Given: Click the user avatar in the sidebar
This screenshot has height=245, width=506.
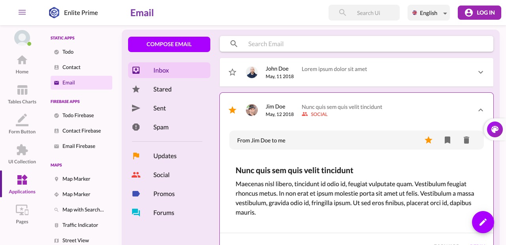Looking at the screenshot, I should (22, 38).
